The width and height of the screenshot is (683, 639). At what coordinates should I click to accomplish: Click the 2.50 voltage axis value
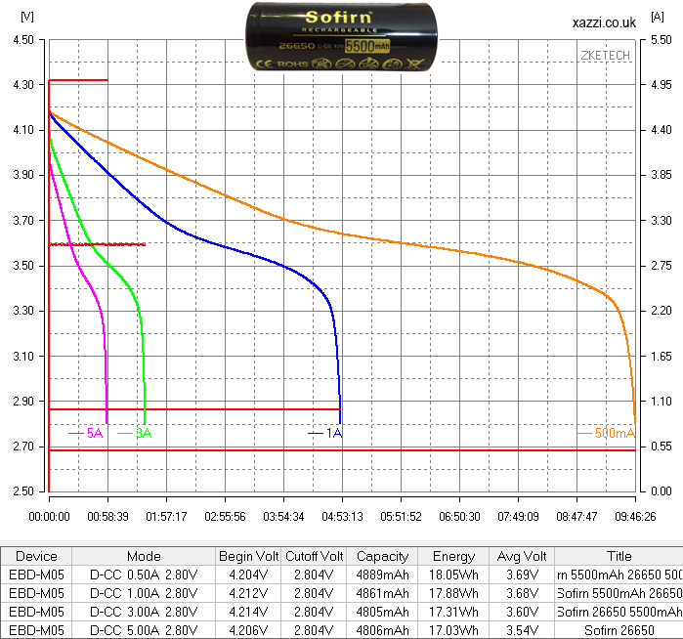pyautogui.click(x=23, y=490)
